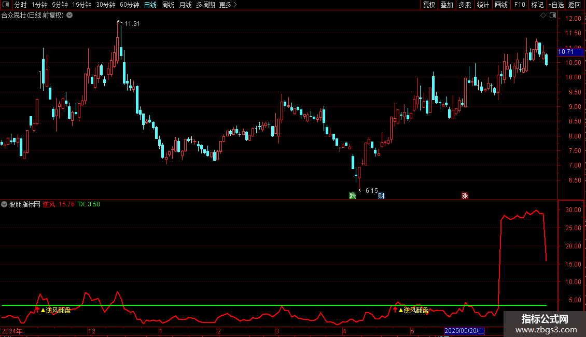
Task: Click the 返回 back button
Action: (x=575, y=5)
